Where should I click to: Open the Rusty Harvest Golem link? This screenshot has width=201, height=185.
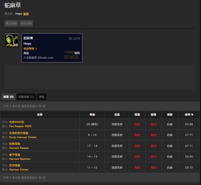point(23,137)
